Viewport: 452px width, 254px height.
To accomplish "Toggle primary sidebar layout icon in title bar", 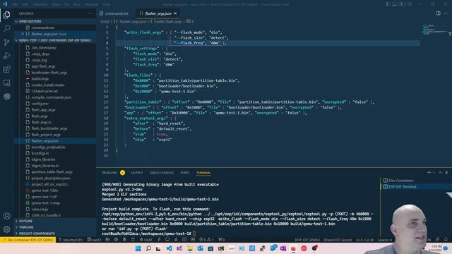I will click(x=388, y=4).
